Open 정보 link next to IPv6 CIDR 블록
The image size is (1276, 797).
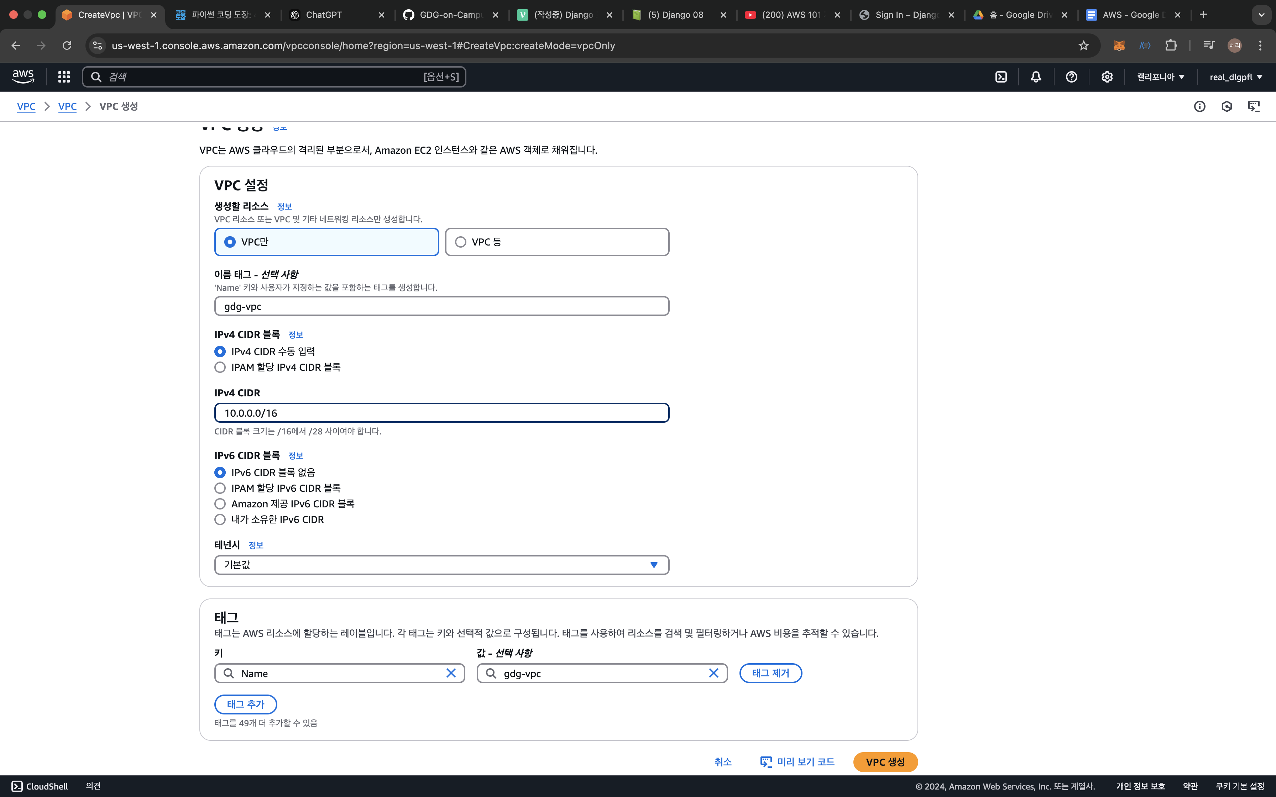(x=296, y=455)
